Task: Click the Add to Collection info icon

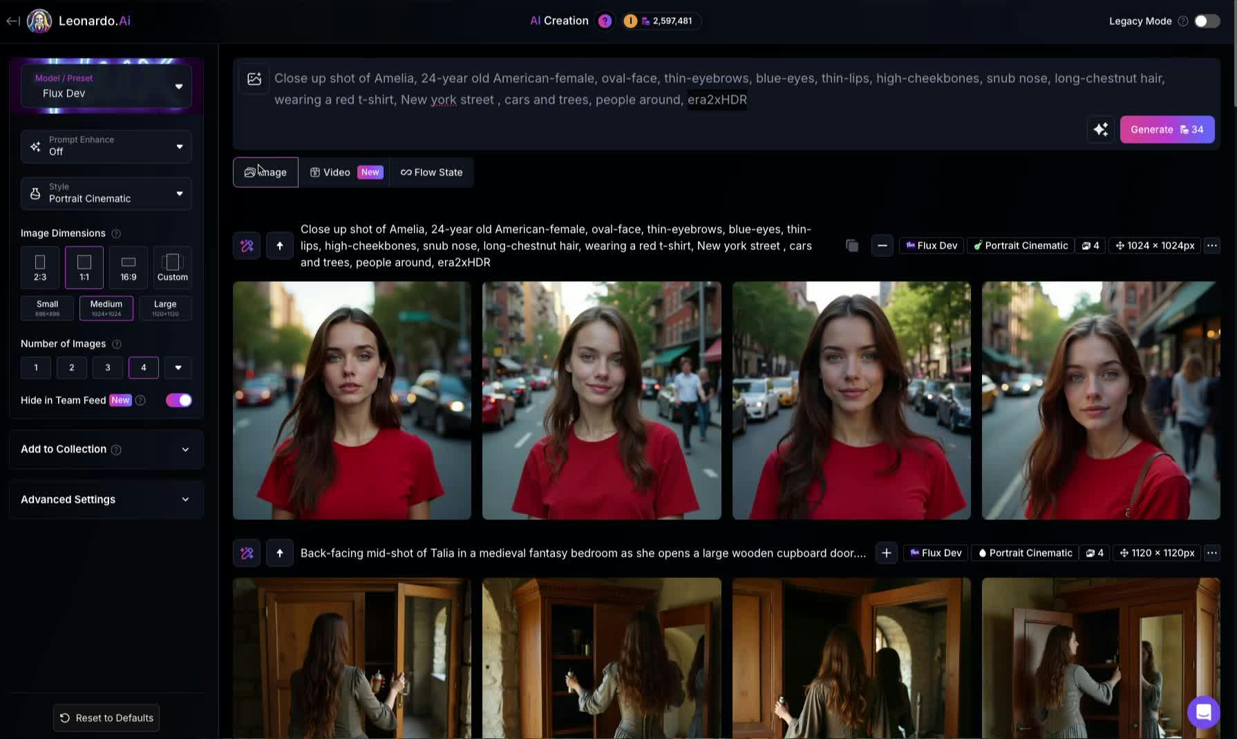Action: click(x=116, y=450)
